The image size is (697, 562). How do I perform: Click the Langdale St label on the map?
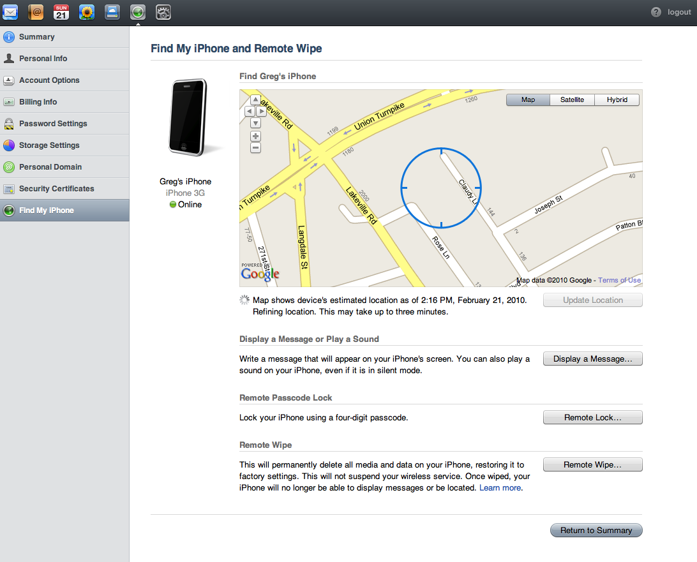303,247
